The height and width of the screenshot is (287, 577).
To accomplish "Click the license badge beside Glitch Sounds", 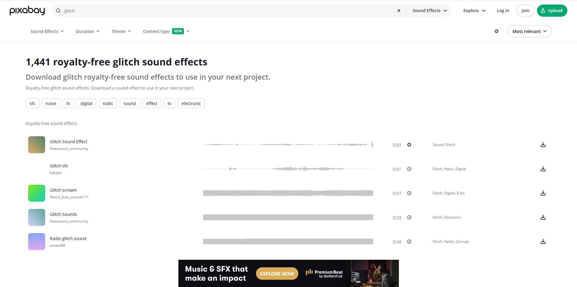I will tap(409, 217).
